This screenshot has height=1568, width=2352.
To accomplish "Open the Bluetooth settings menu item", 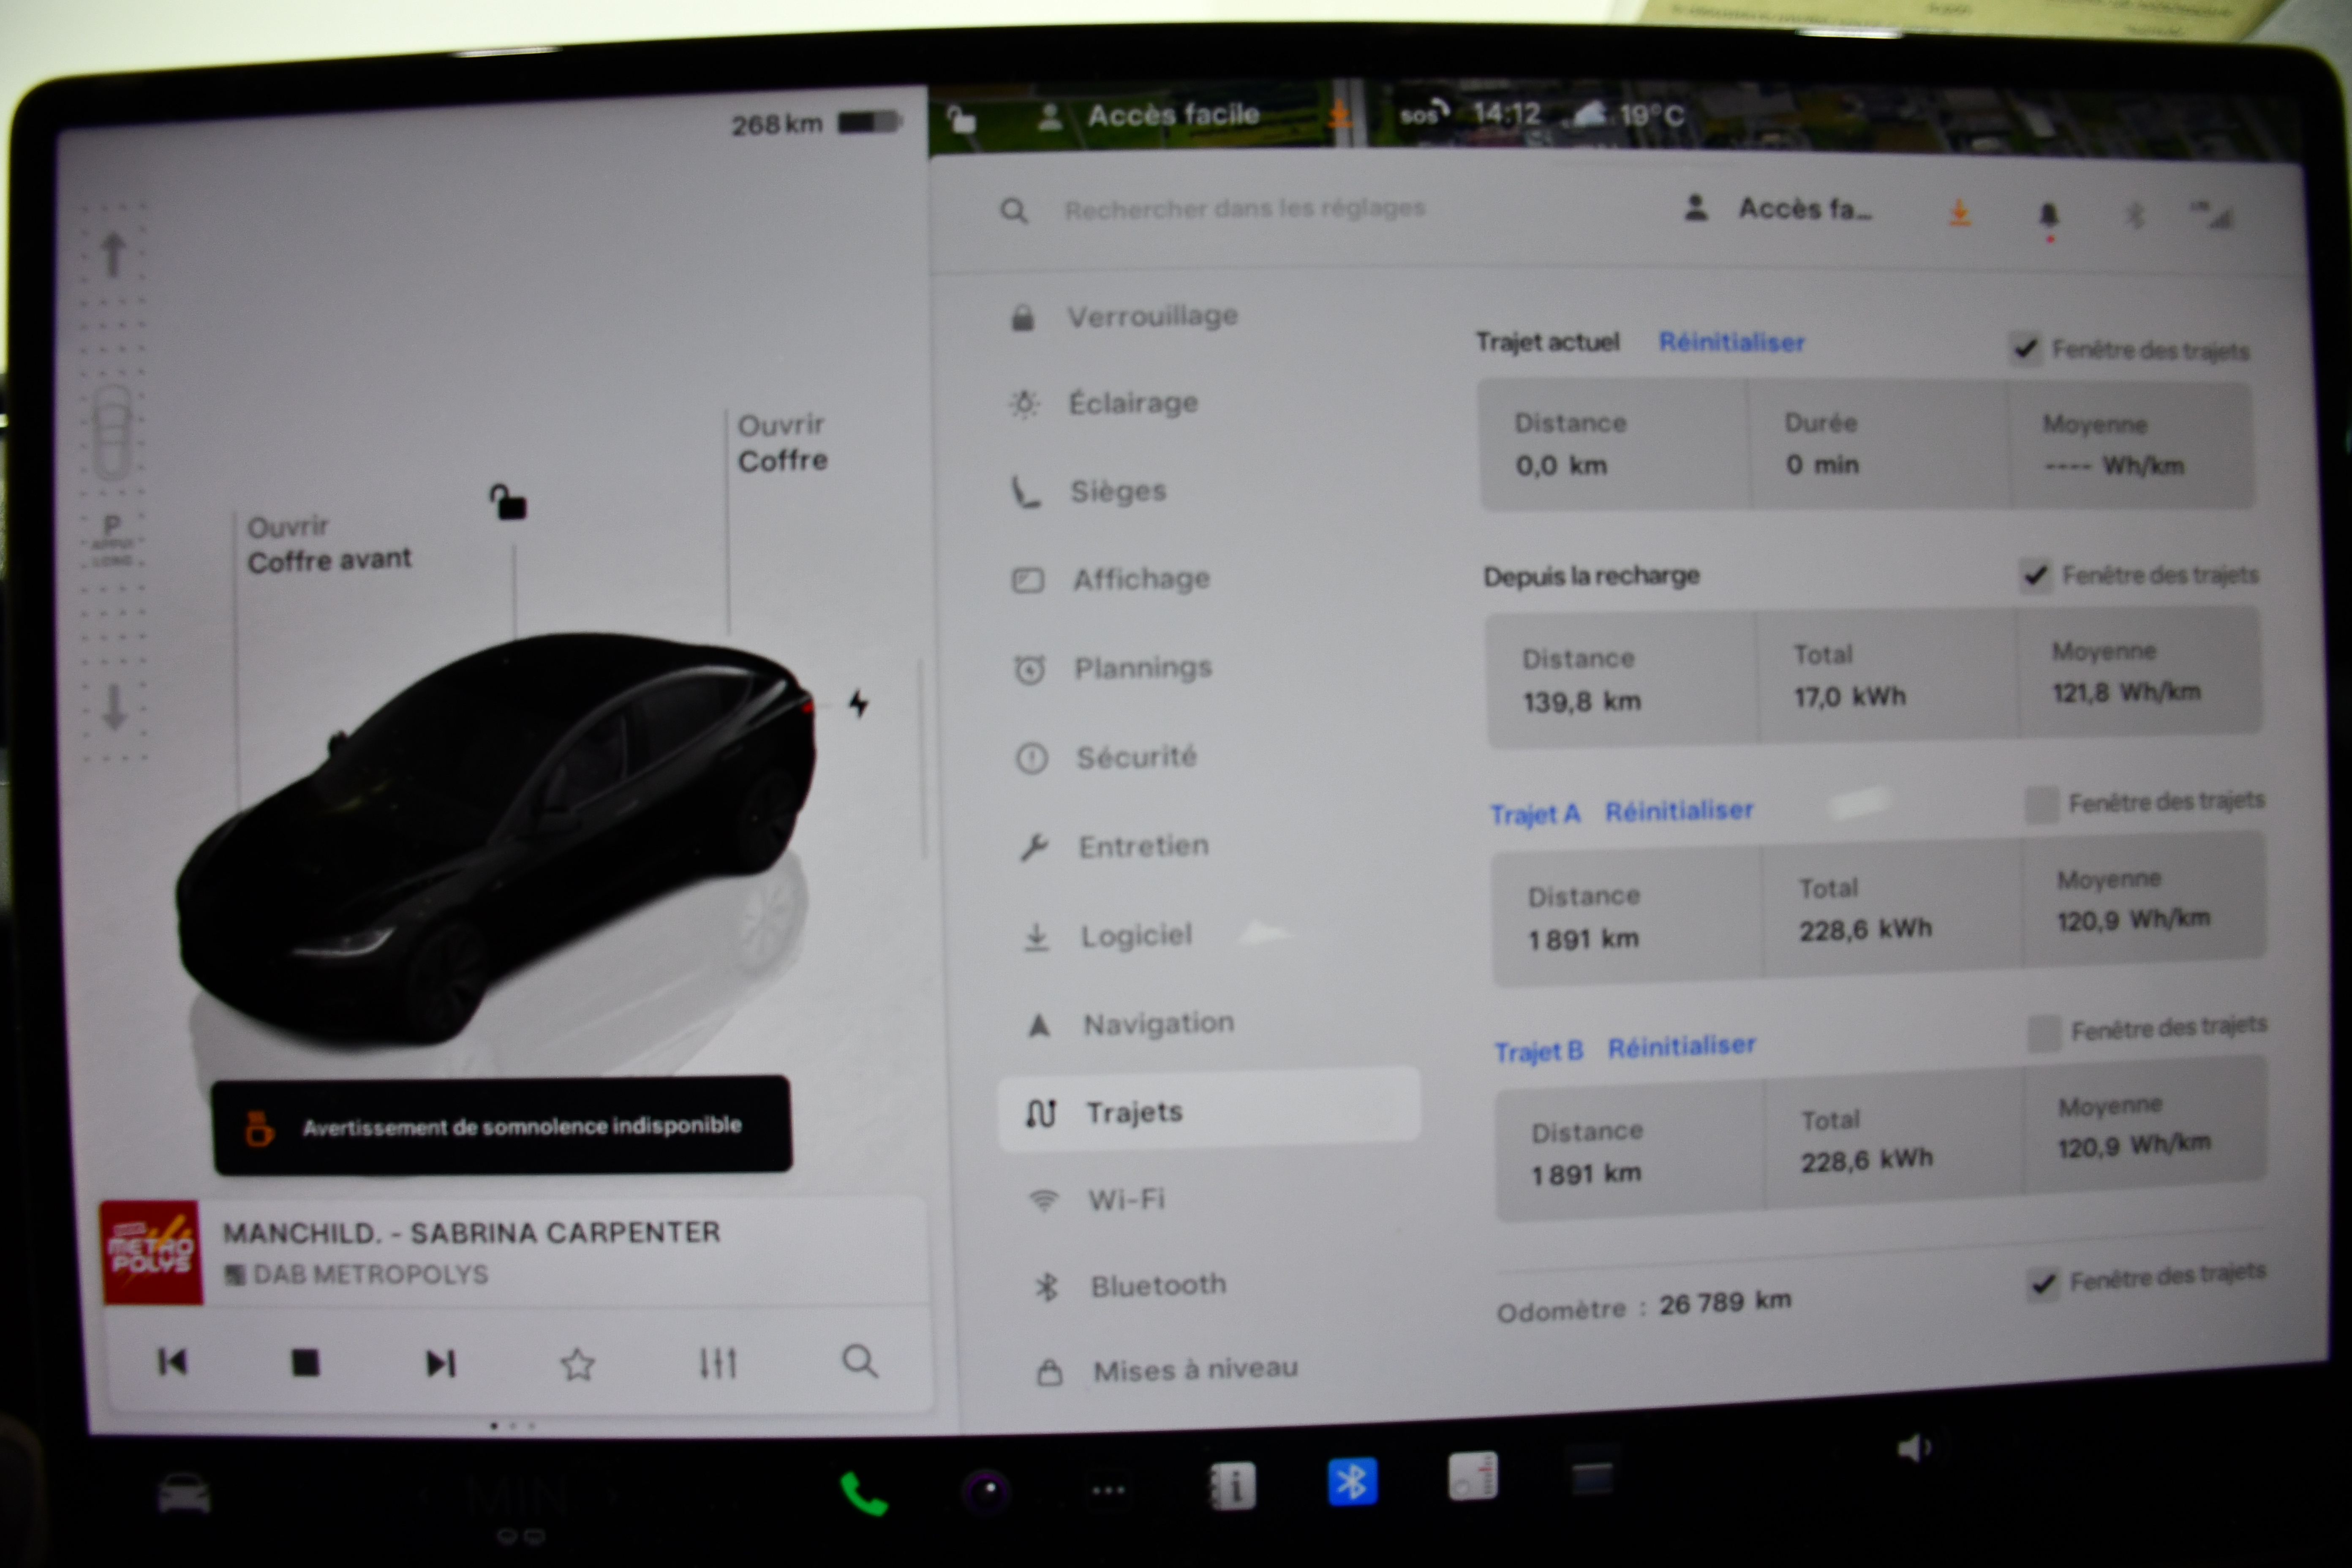I will [x=1130, y=1285].
